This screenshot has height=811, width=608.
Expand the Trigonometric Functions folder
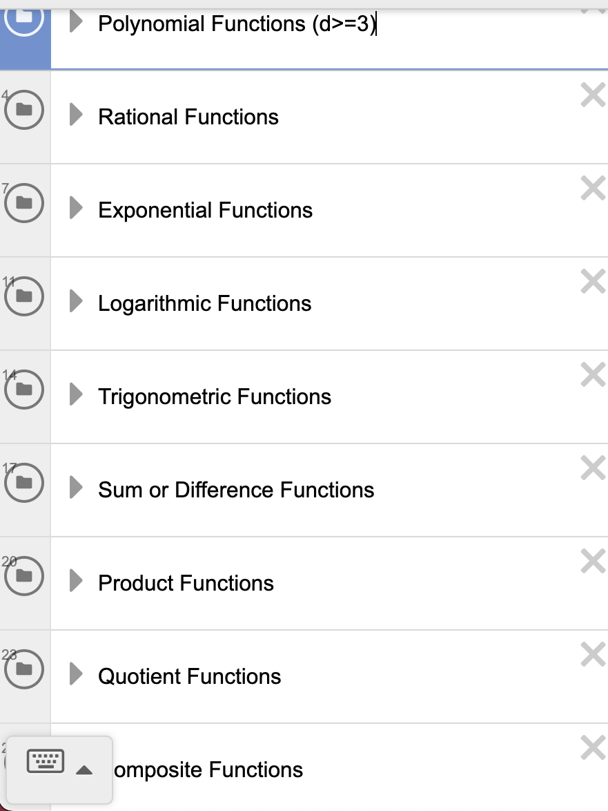point(76,396)
